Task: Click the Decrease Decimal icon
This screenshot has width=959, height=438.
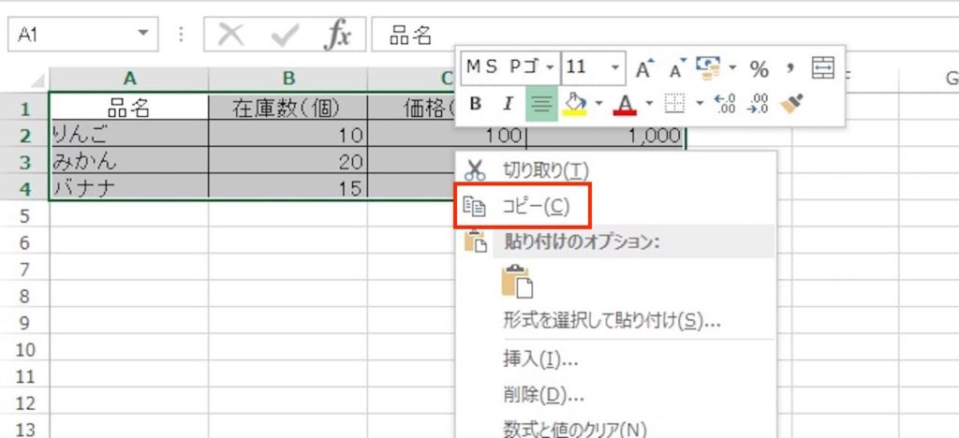Action: [759, 104]
